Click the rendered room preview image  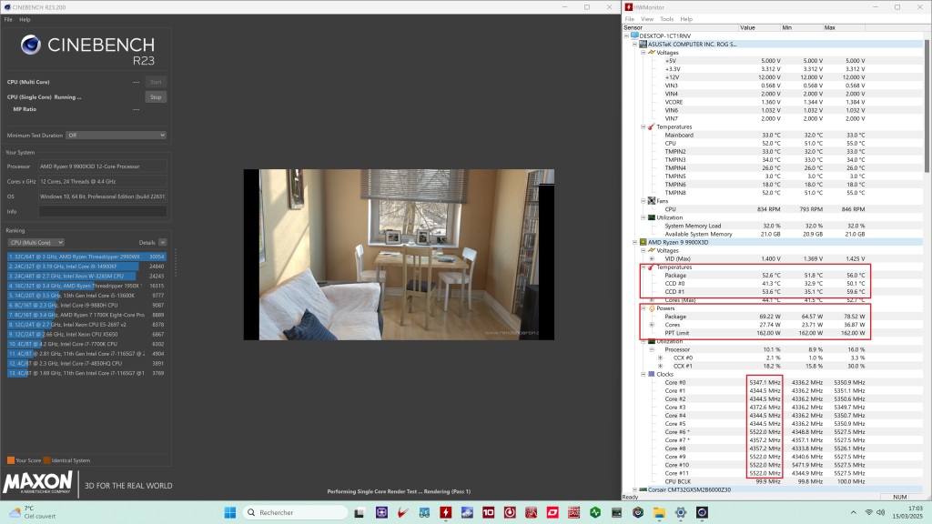(x=399, y=255)
